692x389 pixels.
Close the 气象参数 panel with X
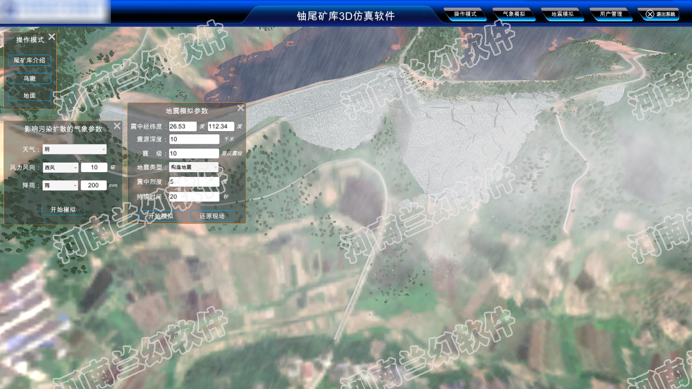coord(117,126)
